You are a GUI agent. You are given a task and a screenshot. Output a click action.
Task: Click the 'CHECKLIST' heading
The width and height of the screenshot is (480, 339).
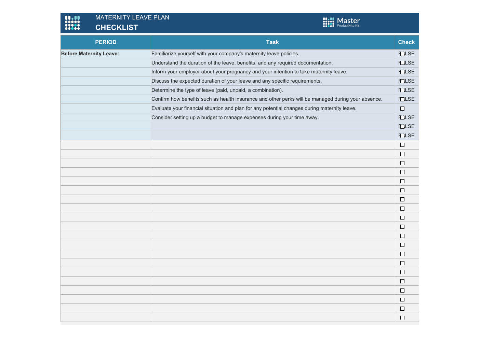click(x=117, y=28)
